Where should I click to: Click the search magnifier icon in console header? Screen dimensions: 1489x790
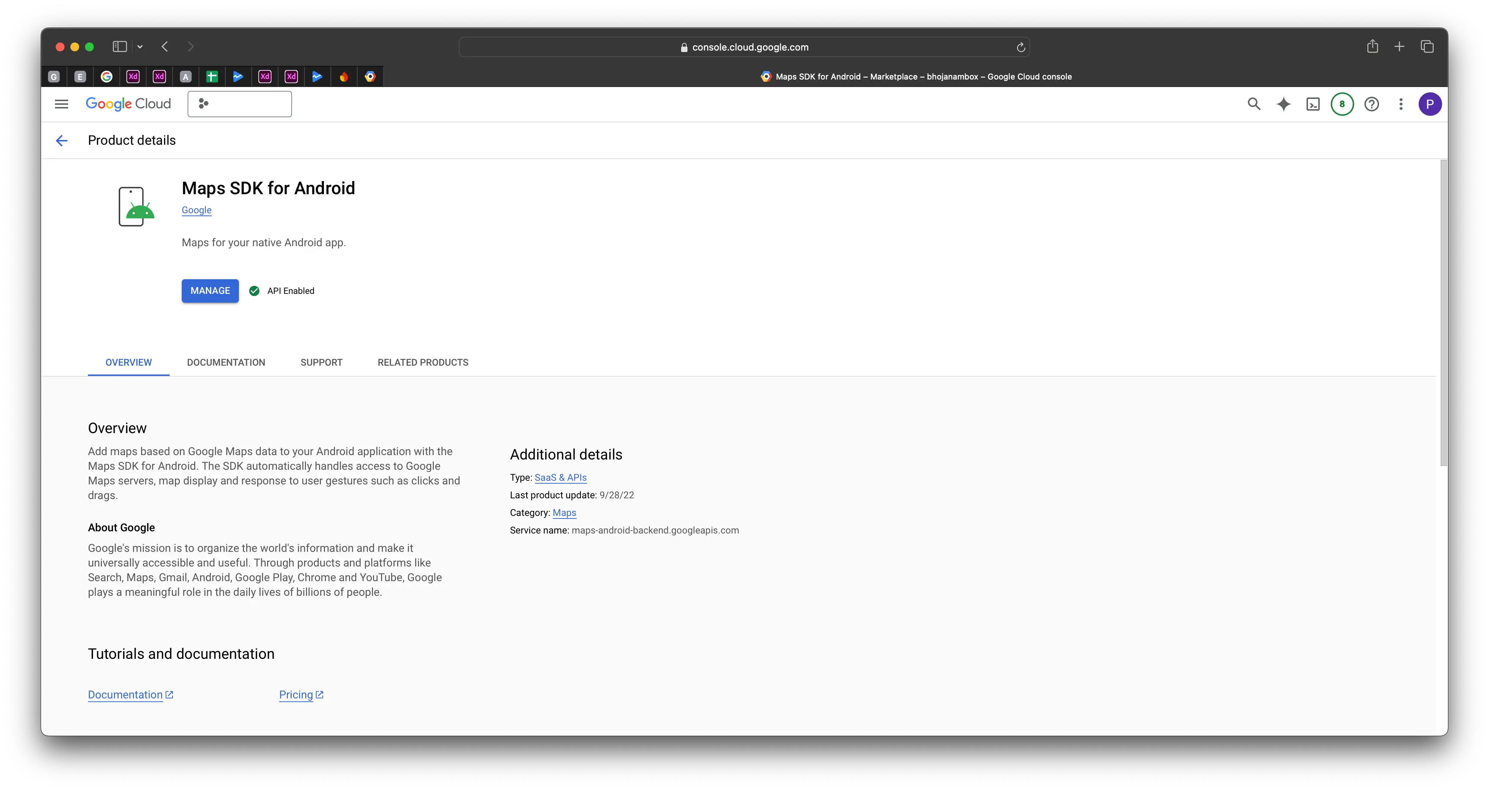pos(1254,104)
